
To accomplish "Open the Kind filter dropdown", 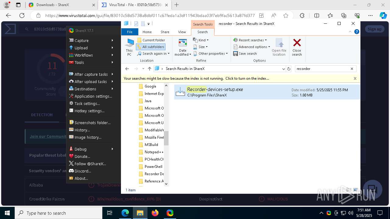I will click(x=201, y=40).
